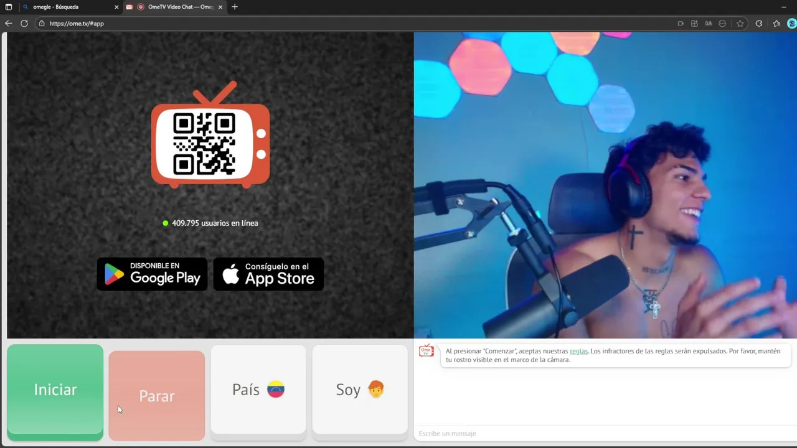Open the browser profile avatar
The image size is (797, 448).
[x=792, y=24]
